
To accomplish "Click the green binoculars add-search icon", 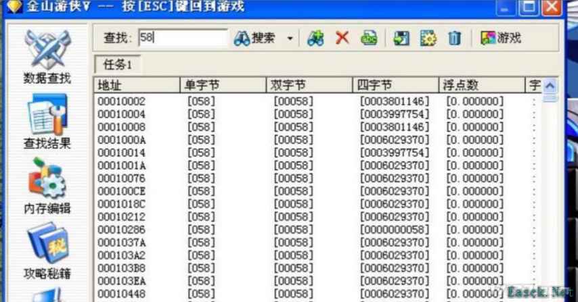I will point(316,38).
